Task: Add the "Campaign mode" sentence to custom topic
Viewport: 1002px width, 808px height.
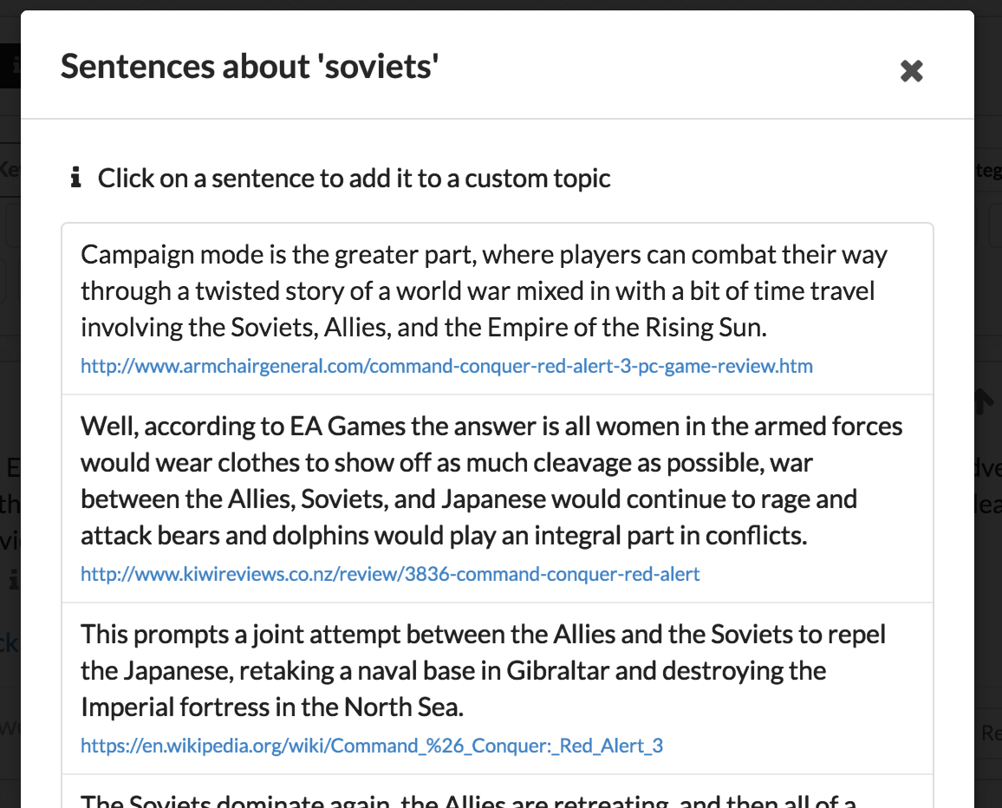Action: (484, 291)
